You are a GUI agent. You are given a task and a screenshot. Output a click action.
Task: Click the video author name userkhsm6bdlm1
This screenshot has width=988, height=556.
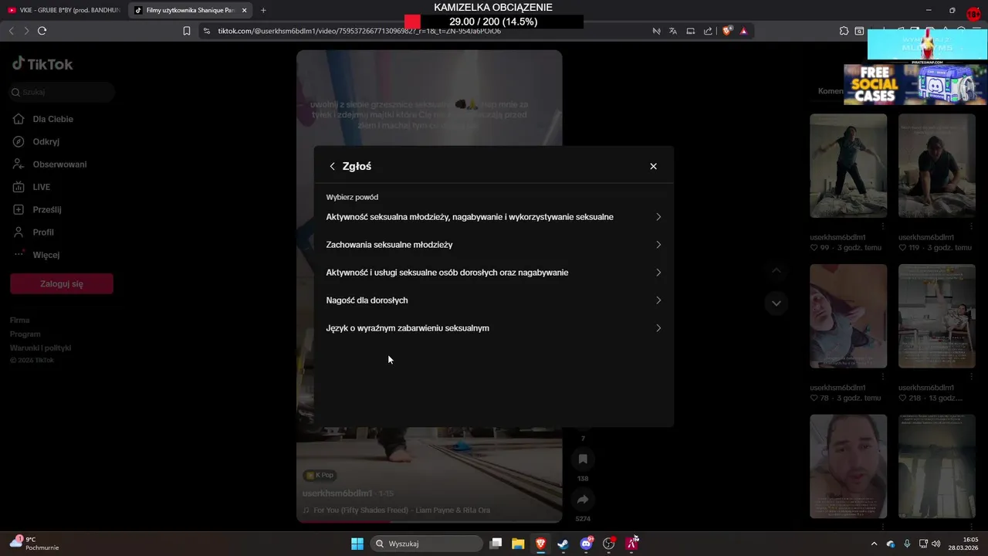coord(337,493)
